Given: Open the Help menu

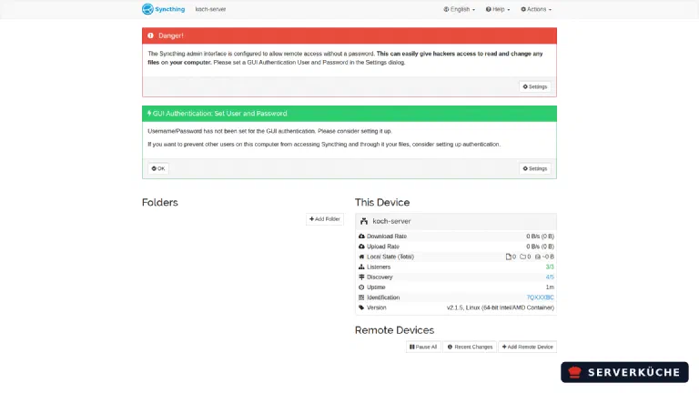Looking at the screenshot, I should 498,9.
